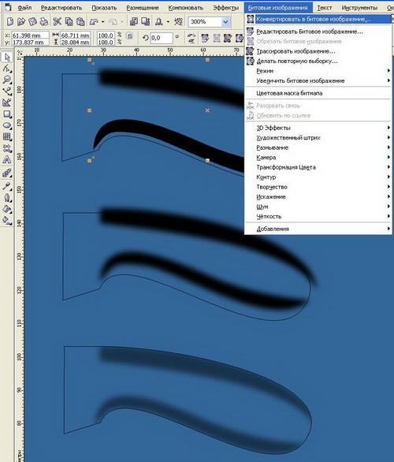
Task: Select the Zoom magnifier tool
Action: pos(7,80)
